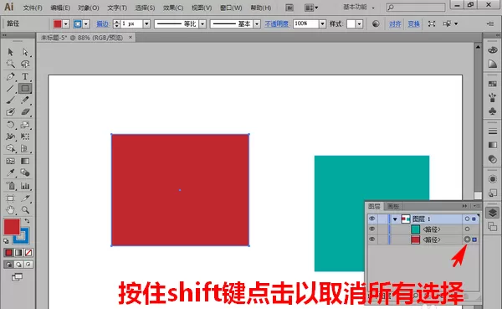This screenshot has height=309, width=502.
Task: Open the 样式 graphic style dropdown
Action: tap(359, 24)
